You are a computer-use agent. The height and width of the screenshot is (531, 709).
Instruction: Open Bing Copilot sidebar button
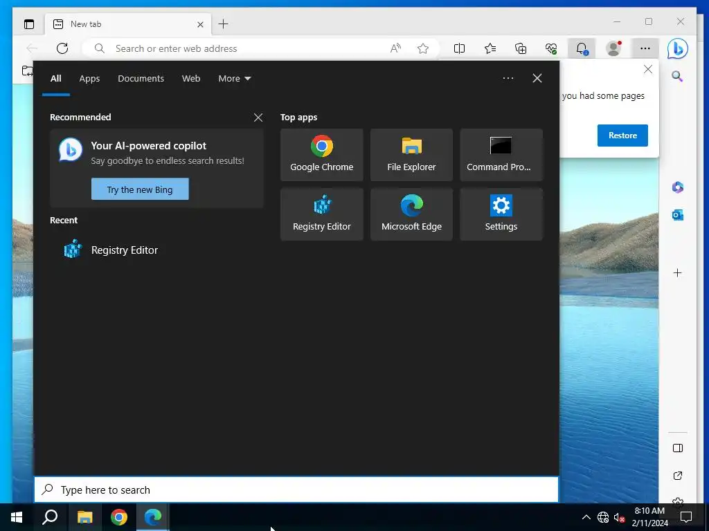tap(677, 49)
